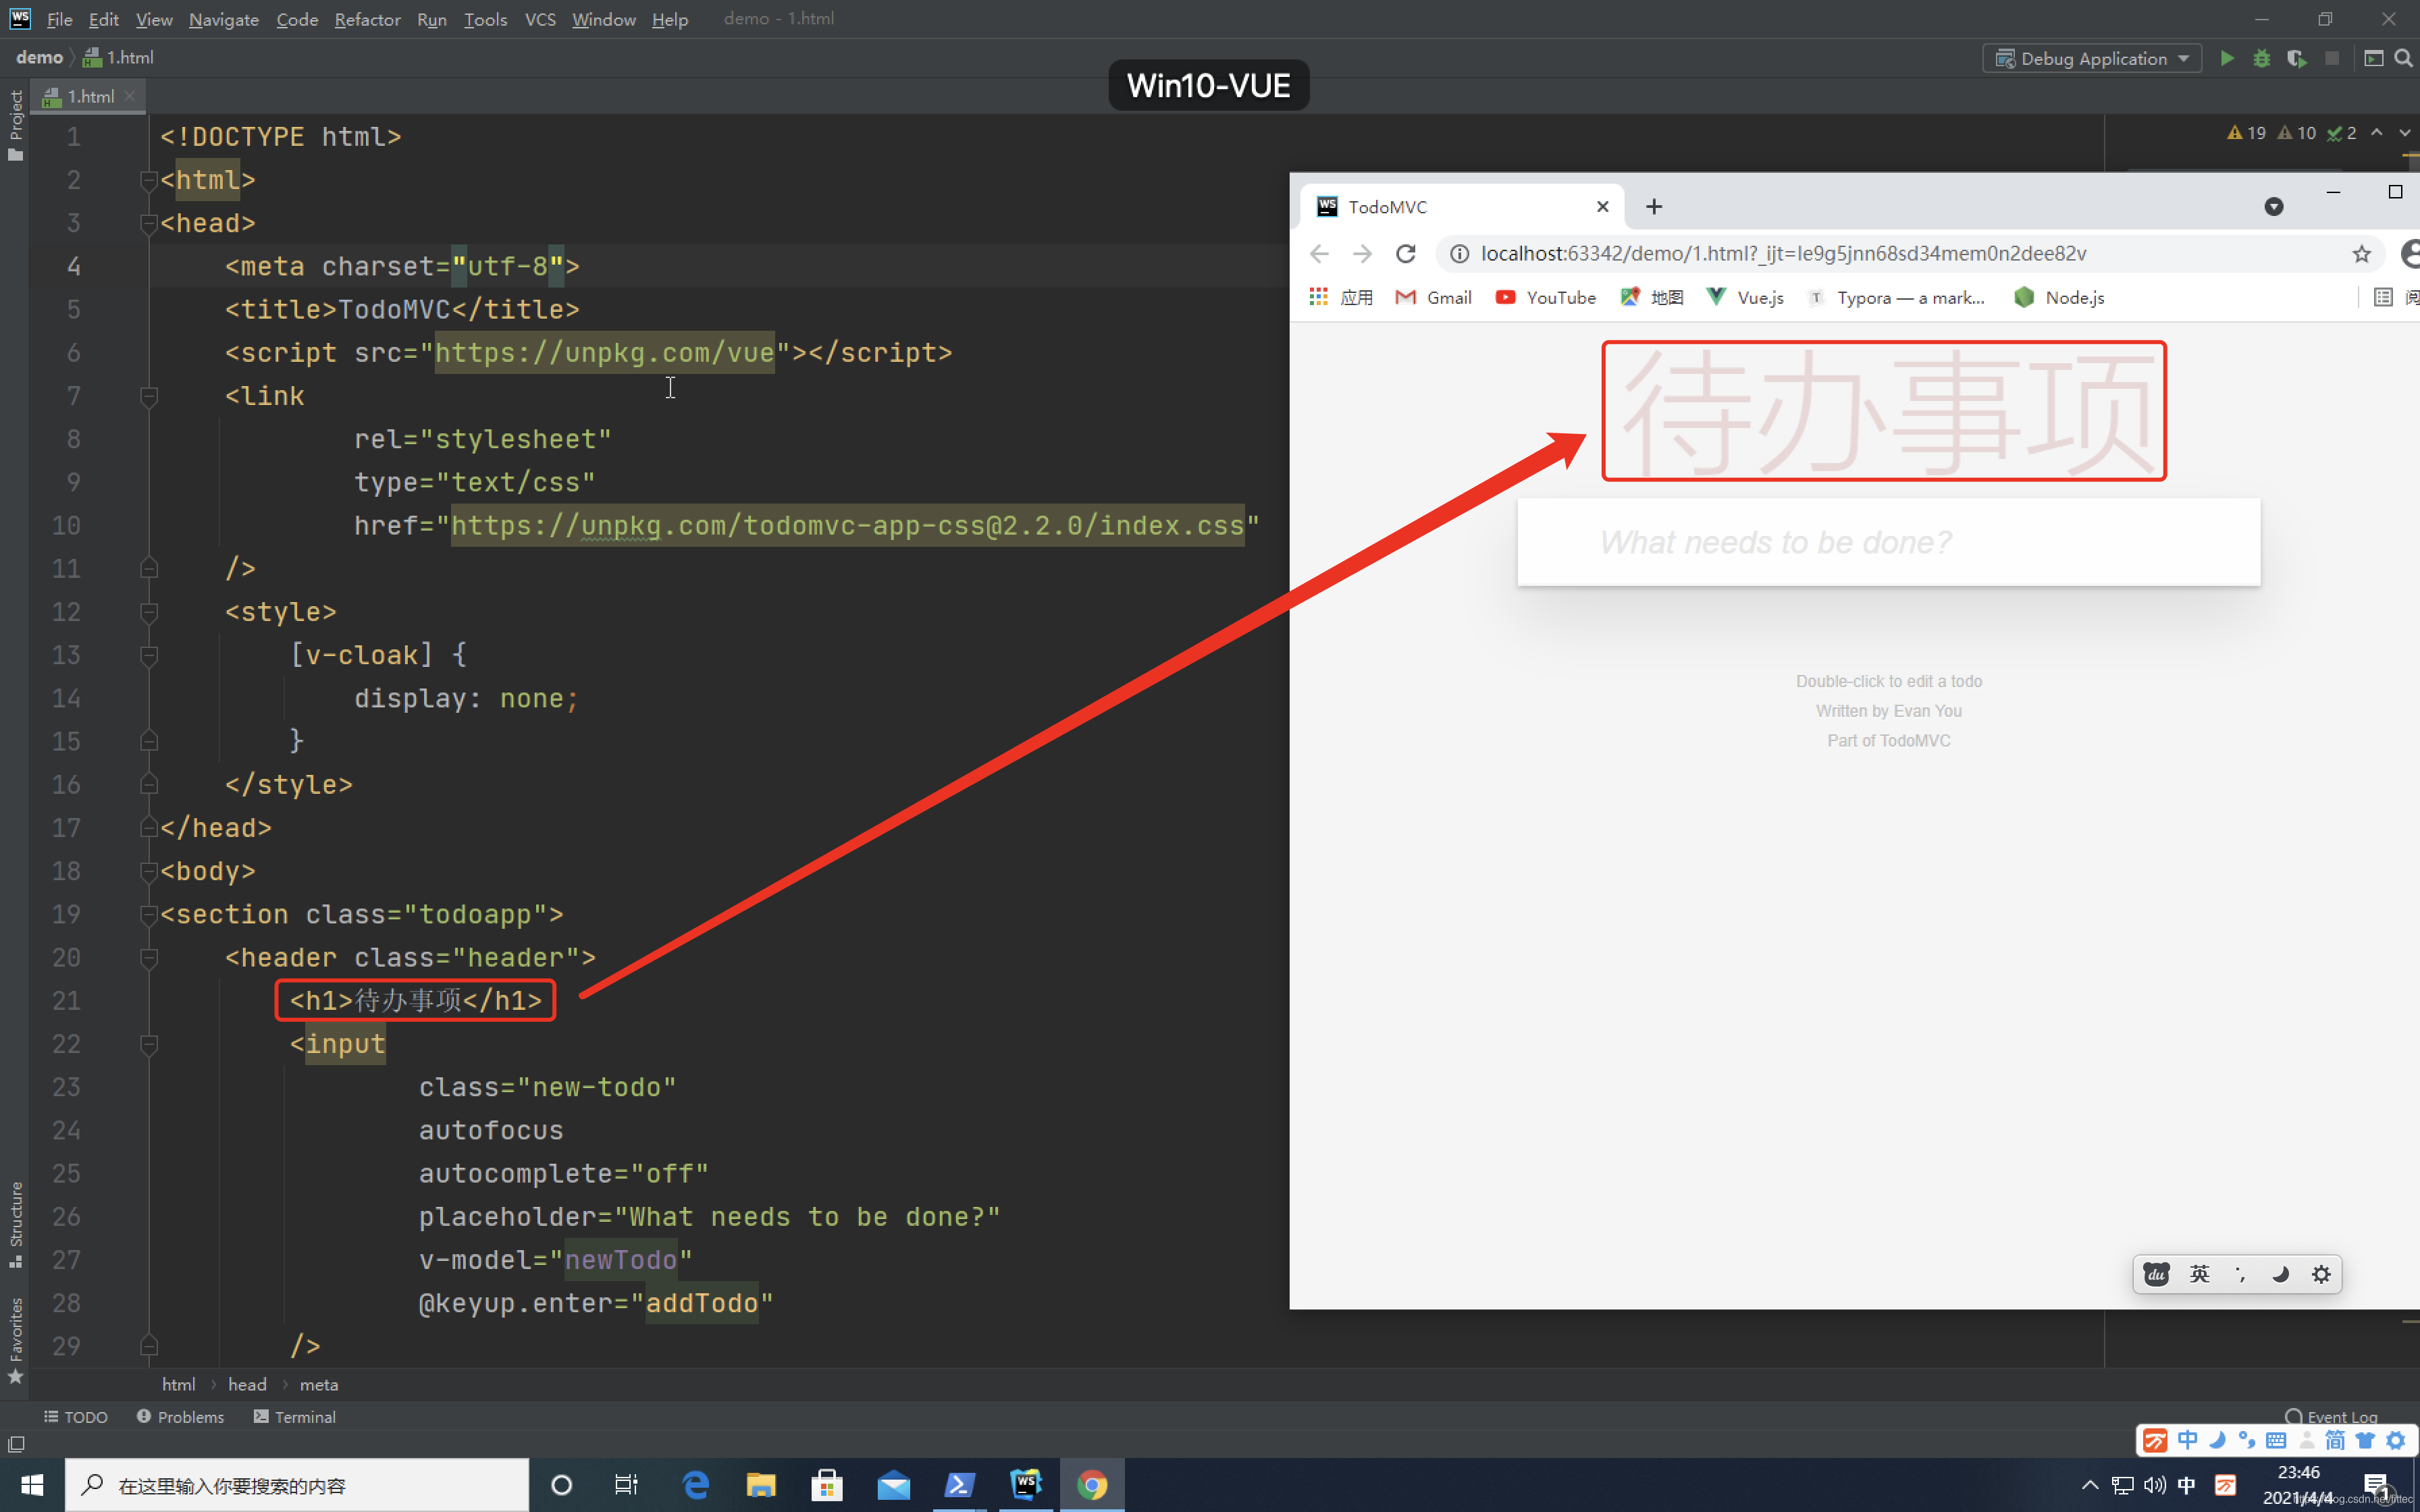This screenshot has width=2420, height=1512.
Task: Collapse the section fold on line 19
Action: pyautogui.click(x=149, y=914)
